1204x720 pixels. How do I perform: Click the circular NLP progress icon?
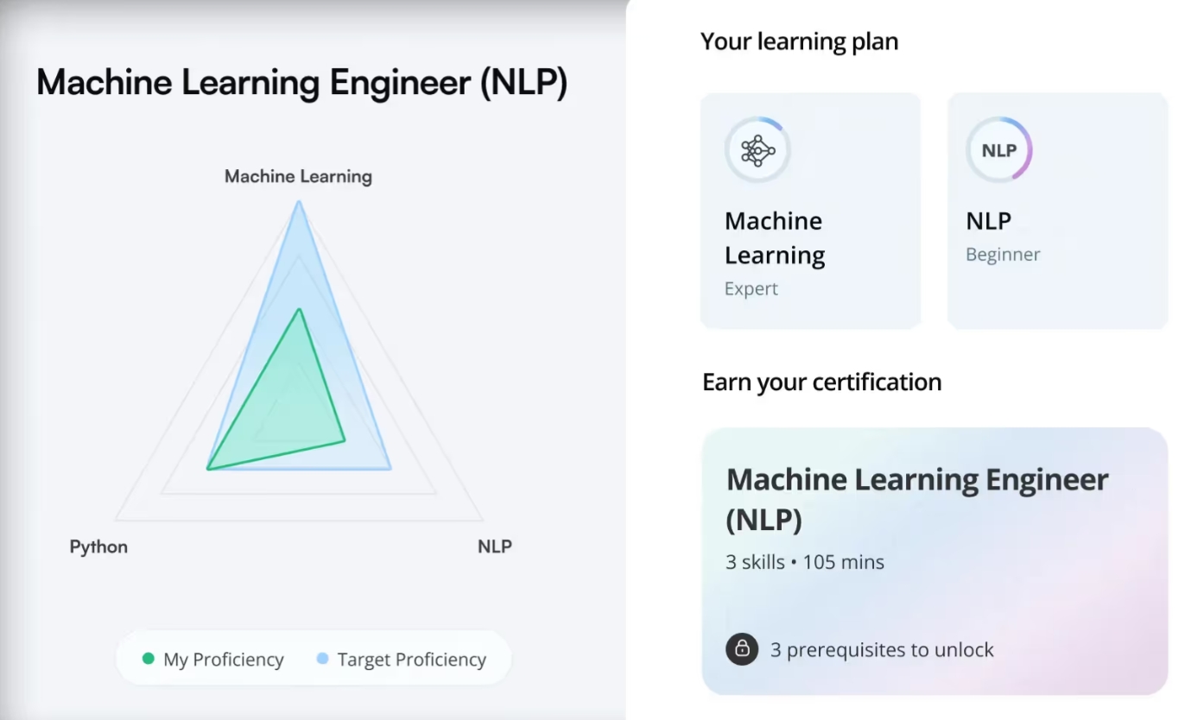pyautogui.click(x=998, y=150)
